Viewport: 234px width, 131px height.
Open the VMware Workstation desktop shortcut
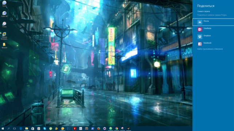coord(4,36)
